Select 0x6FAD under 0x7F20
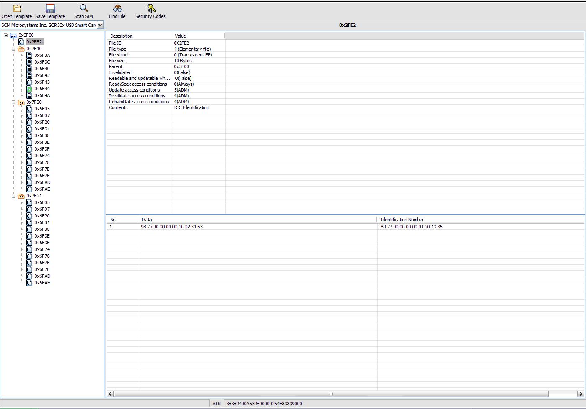The width and height of the screenshot is (587, 409). click(x=42, y=182)
